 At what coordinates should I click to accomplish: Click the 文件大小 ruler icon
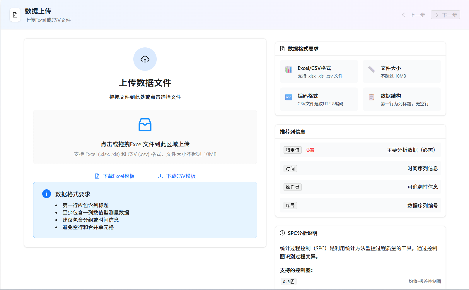371,69
